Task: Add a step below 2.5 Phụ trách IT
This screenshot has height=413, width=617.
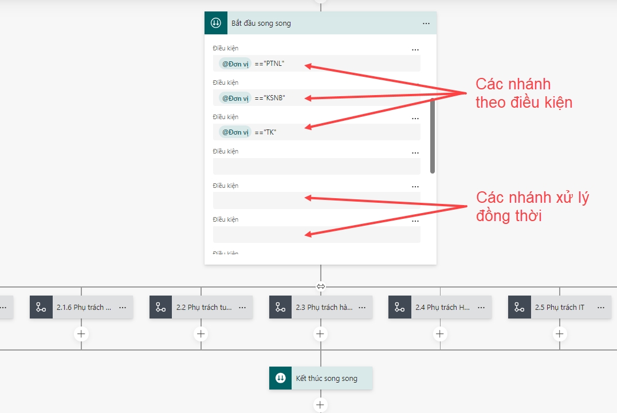Action: [559, 334]
